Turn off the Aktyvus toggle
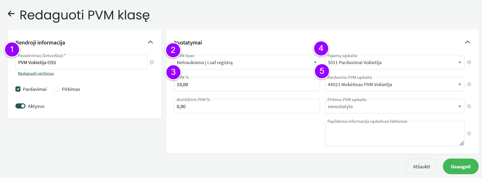The image size is (482, 178). click(20, 106)
